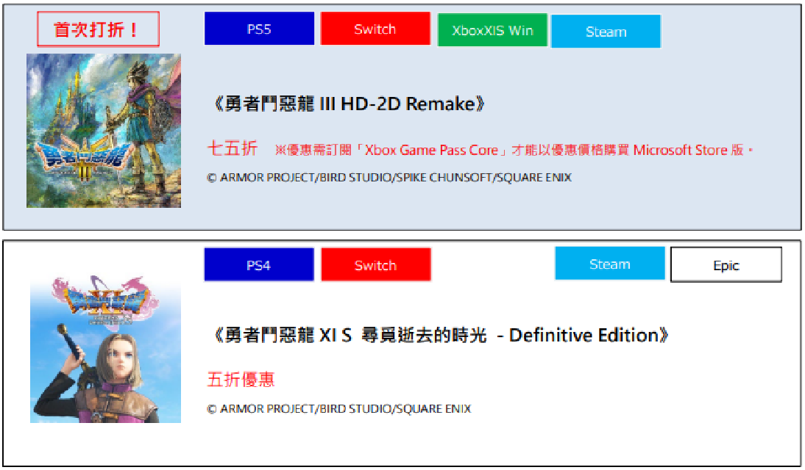Click the PS5 button for Dragon Quest III
The height and width of the screenshot is (470, 805).
click(259, 29)
